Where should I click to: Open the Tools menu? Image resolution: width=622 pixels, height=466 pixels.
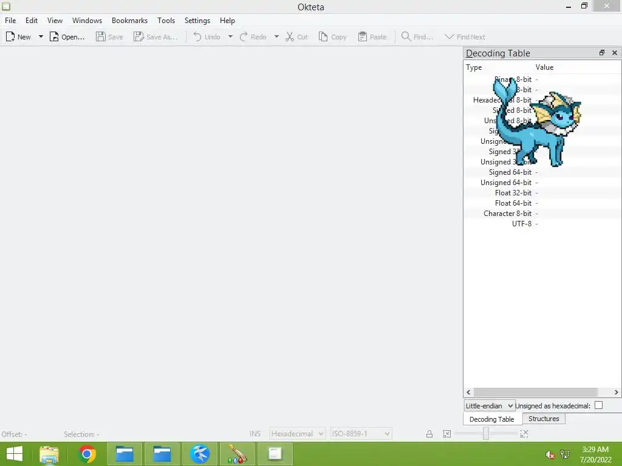[166, 21]
